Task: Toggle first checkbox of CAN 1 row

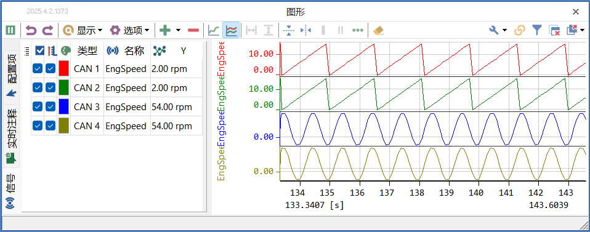Action: coord(37,69)
